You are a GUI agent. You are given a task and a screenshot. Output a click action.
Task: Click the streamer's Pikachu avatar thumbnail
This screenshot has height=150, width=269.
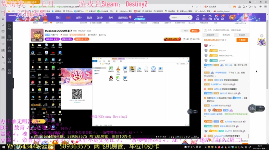[37, 35]
